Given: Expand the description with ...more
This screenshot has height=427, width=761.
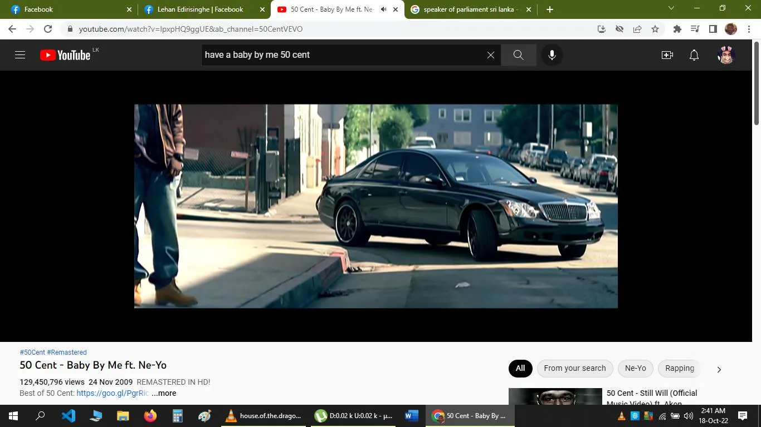Looking at the screenshot, I should (163, 393).
